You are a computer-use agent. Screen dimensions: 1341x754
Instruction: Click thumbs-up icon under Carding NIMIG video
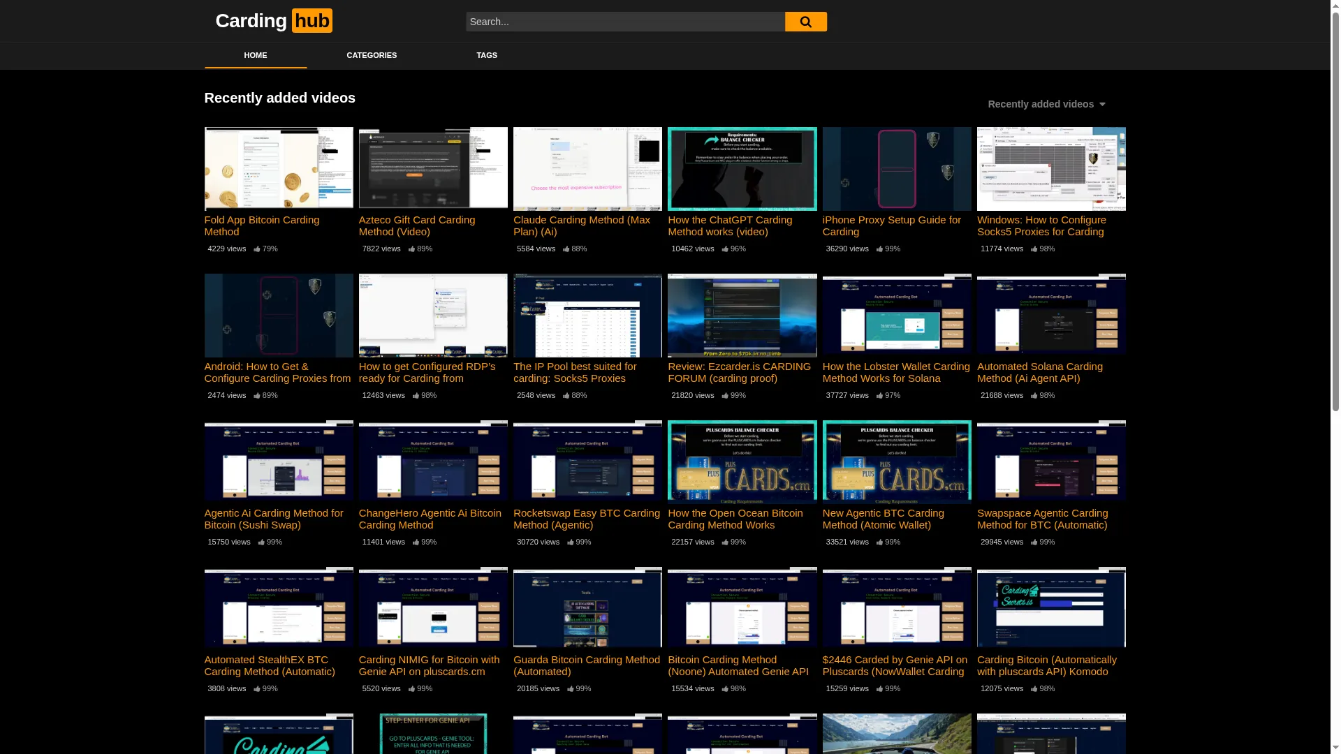[411, 688]
